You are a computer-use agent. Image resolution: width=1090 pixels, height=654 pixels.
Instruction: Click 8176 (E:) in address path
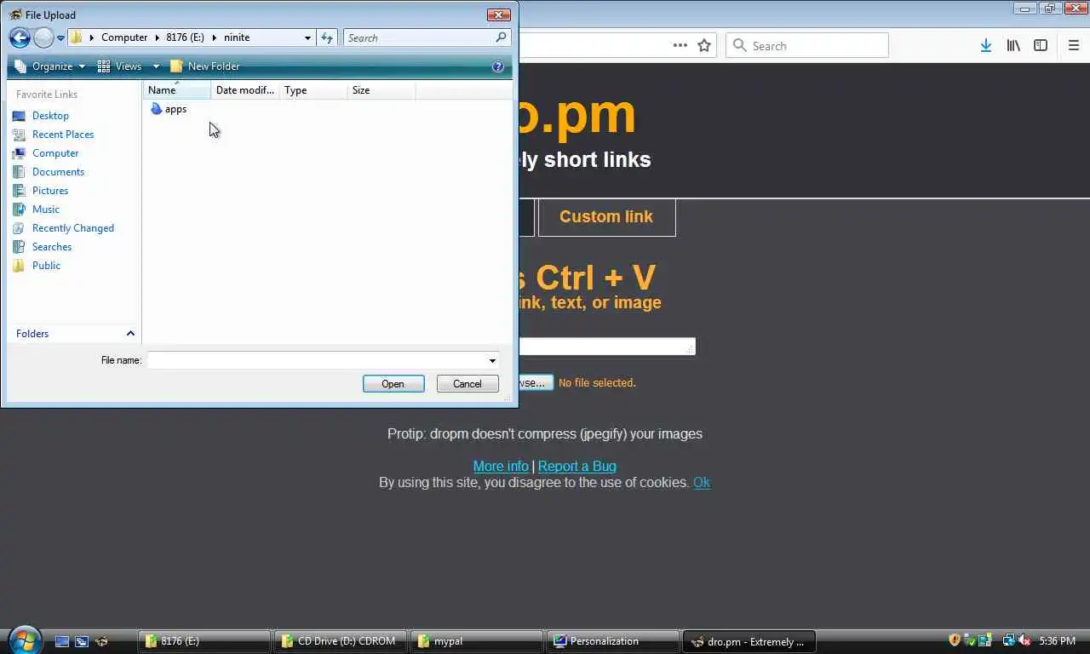pos(185,37)
